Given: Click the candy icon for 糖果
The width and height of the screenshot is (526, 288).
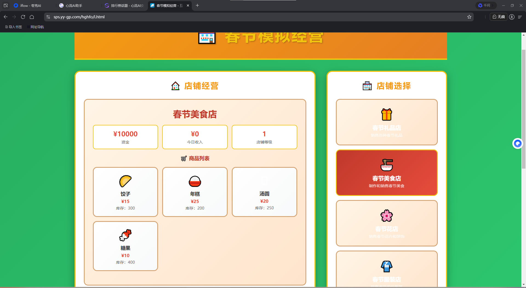Looking at the screenshot, I should 125,235.
